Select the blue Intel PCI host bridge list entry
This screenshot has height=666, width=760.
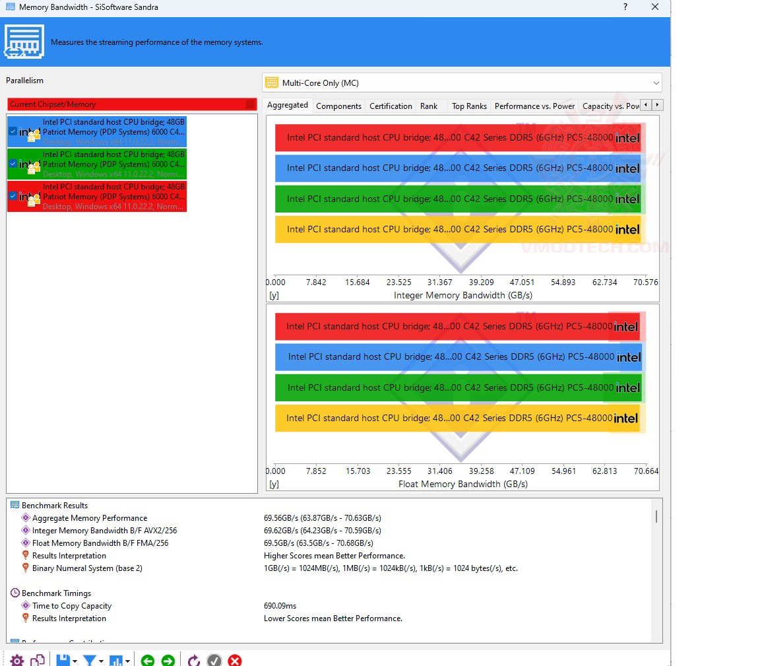click(x=97, y=131)
